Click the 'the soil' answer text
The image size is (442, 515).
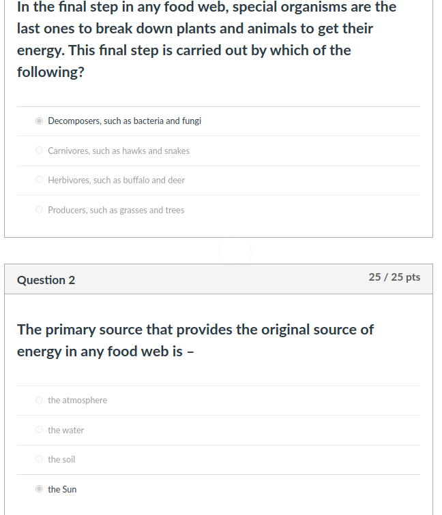click(x=61, y=460)
